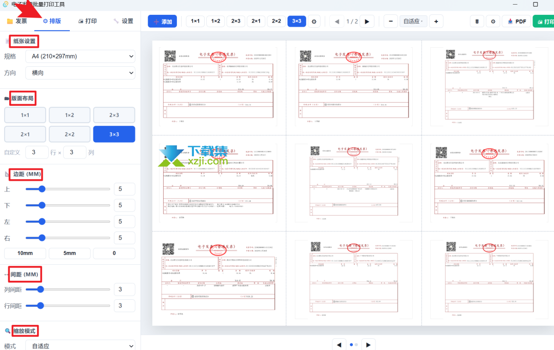The width and height of the screenshot is (554, 350).
Task: Click the blue 添加 add button
Action: point(162,21)
